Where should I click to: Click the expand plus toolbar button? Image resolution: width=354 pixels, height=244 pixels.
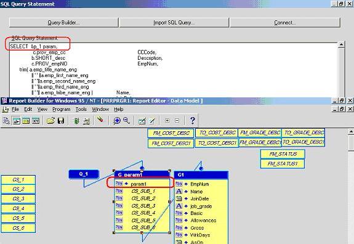[167, 120]
